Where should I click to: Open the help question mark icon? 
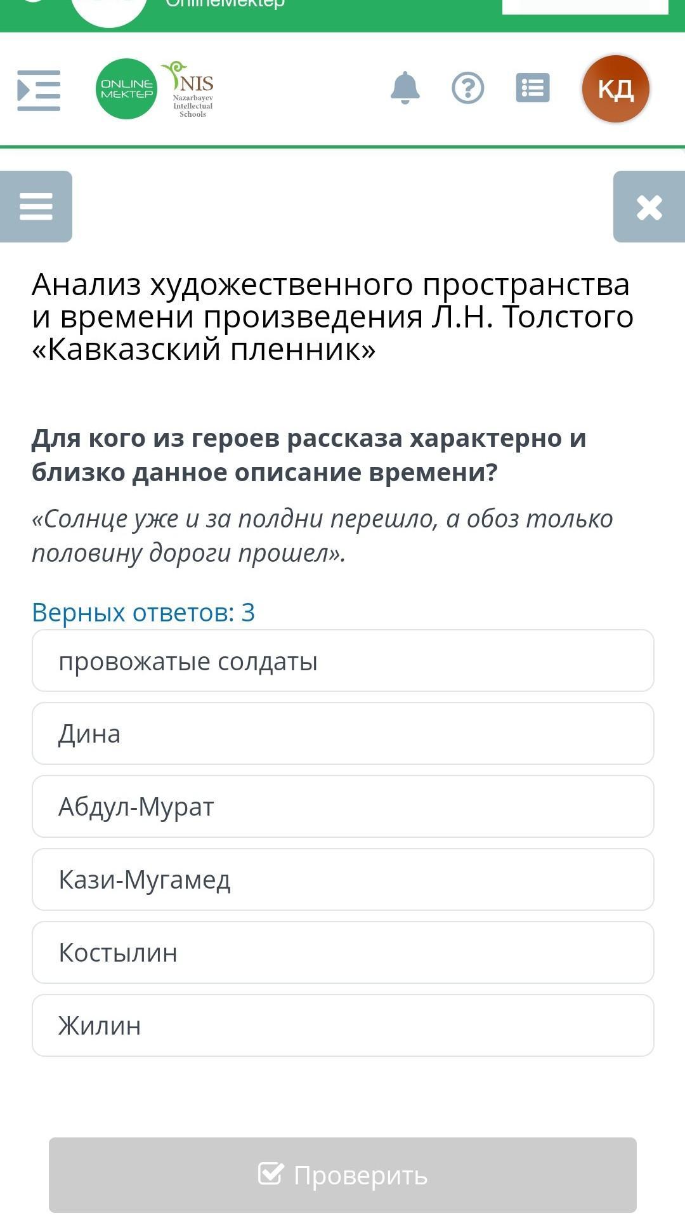(x=468, y=88)
